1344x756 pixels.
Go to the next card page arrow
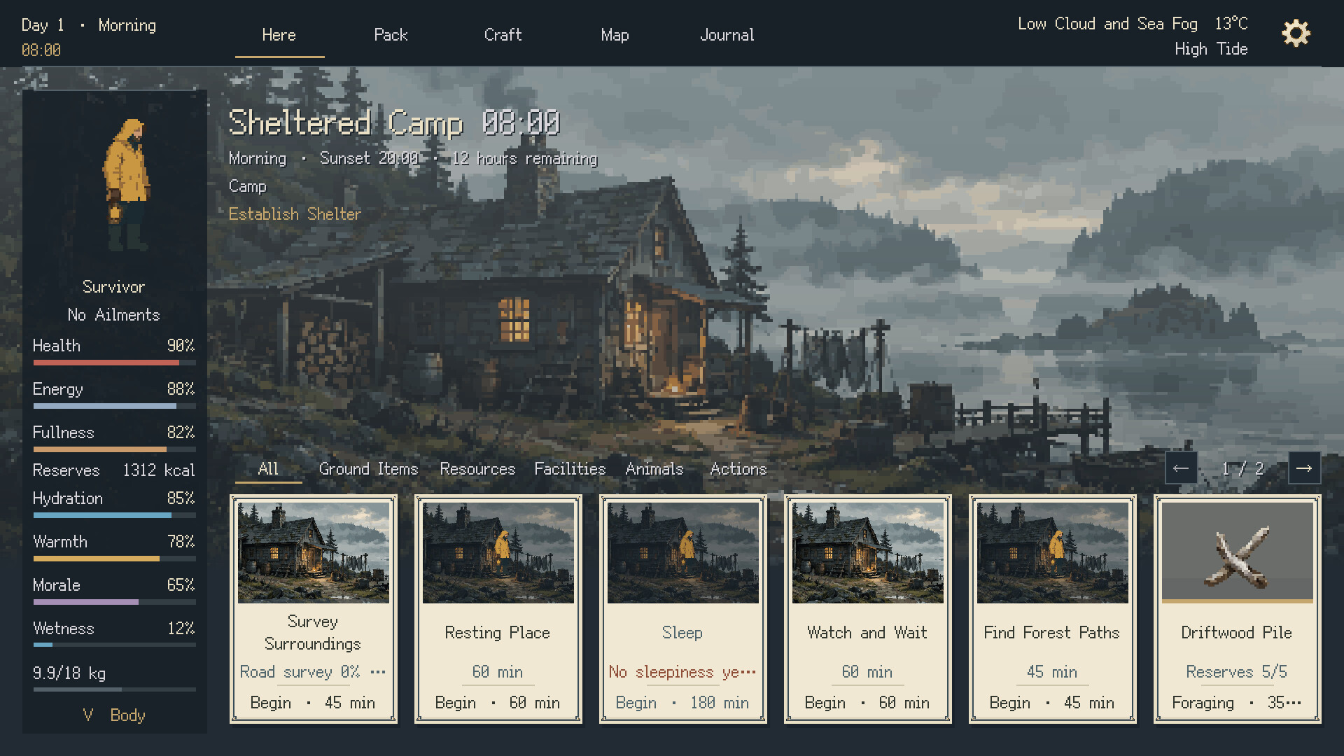tap(1304, 468)
